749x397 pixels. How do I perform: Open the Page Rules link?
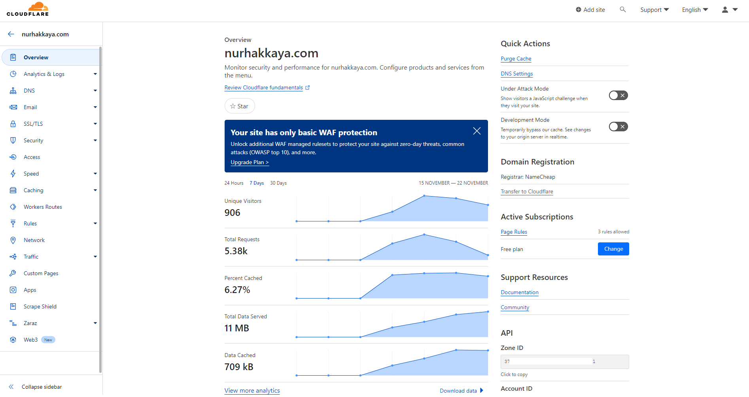[x=514, y=232]
